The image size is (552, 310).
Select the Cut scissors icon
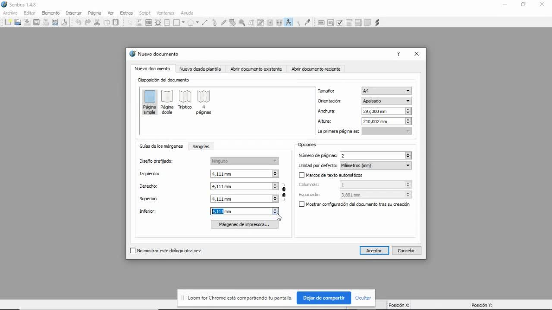[97, 22]
